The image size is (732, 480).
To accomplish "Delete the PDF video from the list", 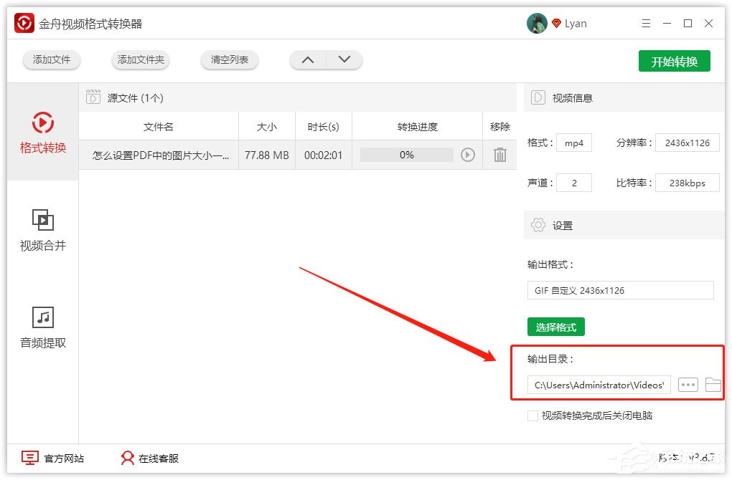I will [x=500, y=155].
